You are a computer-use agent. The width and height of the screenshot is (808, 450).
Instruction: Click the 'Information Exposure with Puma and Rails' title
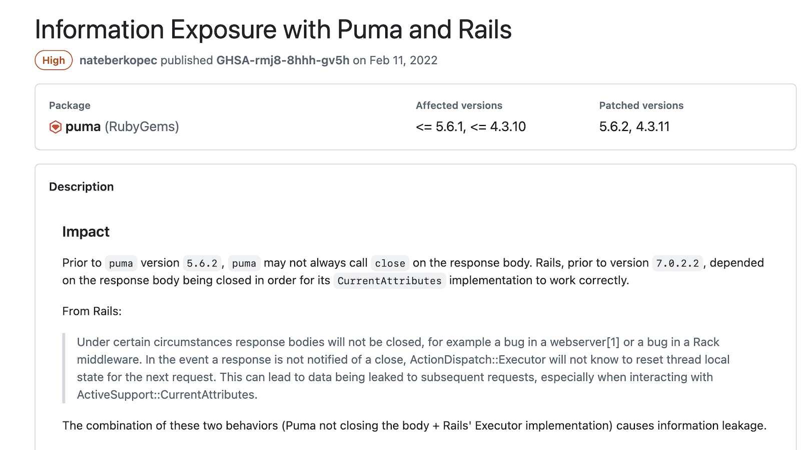(x=273, y=29)
